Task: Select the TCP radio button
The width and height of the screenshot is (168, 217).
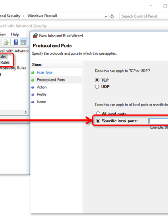Action: click(x=97, y=80)
